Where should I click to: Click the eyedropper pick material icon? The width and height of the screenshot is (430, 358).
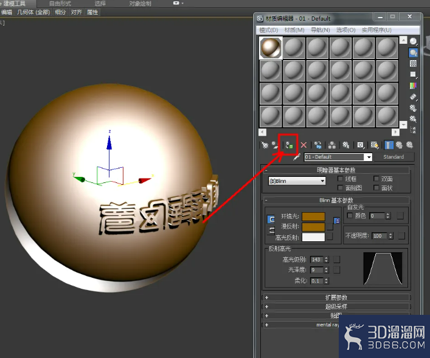point(296,157)
